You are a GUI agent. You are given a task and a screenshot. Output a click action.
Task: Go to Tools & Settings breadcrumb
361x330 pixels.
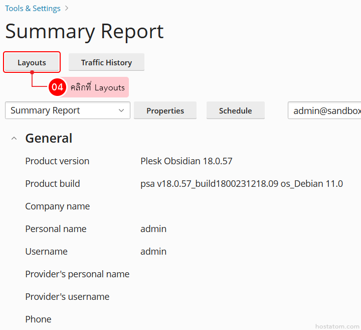(33, 9)
